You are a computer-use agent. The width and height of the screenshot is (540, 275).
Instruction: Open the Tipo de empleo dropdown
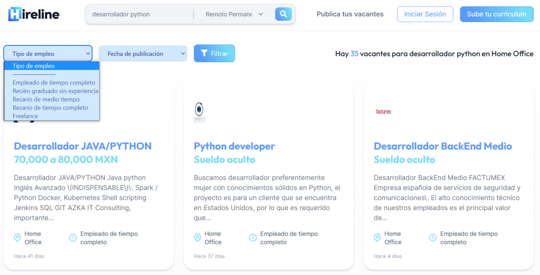click(x=48, y=53)
